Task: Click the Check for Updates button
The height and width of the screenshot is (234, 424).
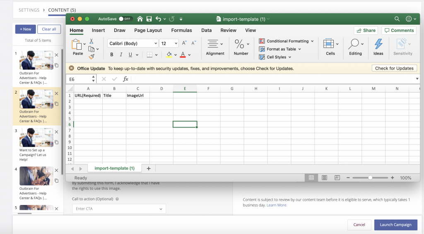Action: pos(394,68)
